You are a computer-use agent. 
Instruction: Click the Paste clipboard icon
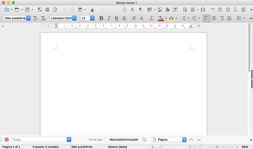pos(80,10)
